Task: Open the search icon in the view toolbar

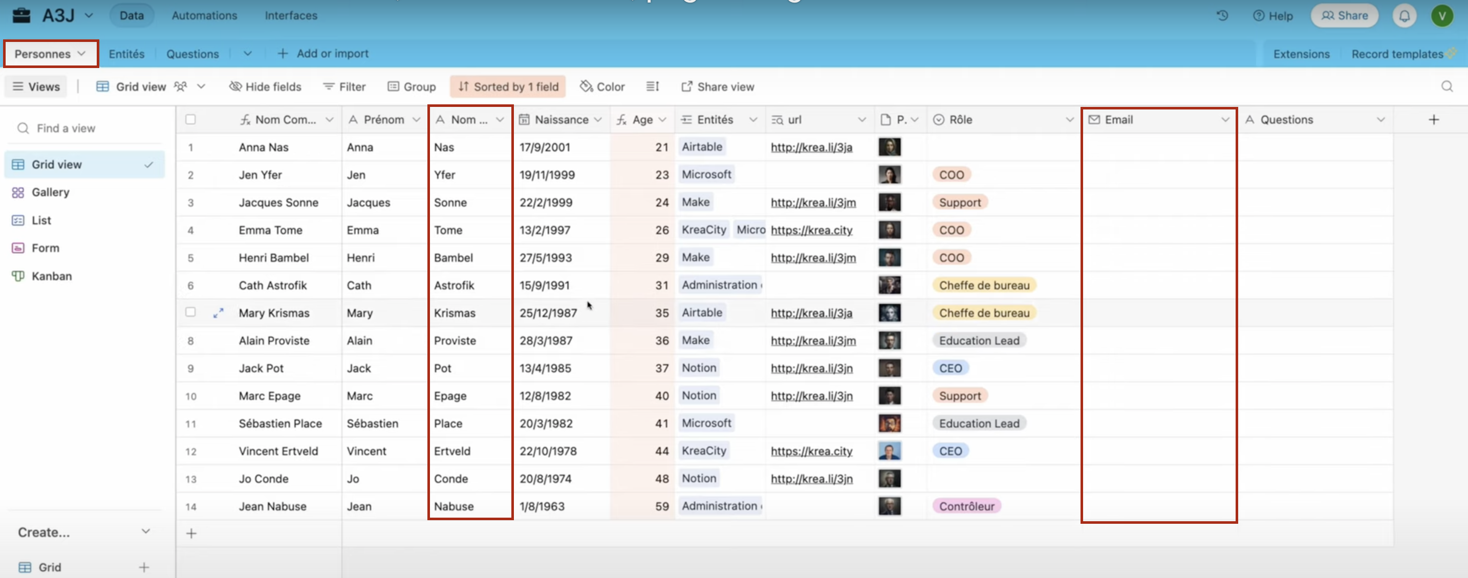Action: tap(1447, 86)
